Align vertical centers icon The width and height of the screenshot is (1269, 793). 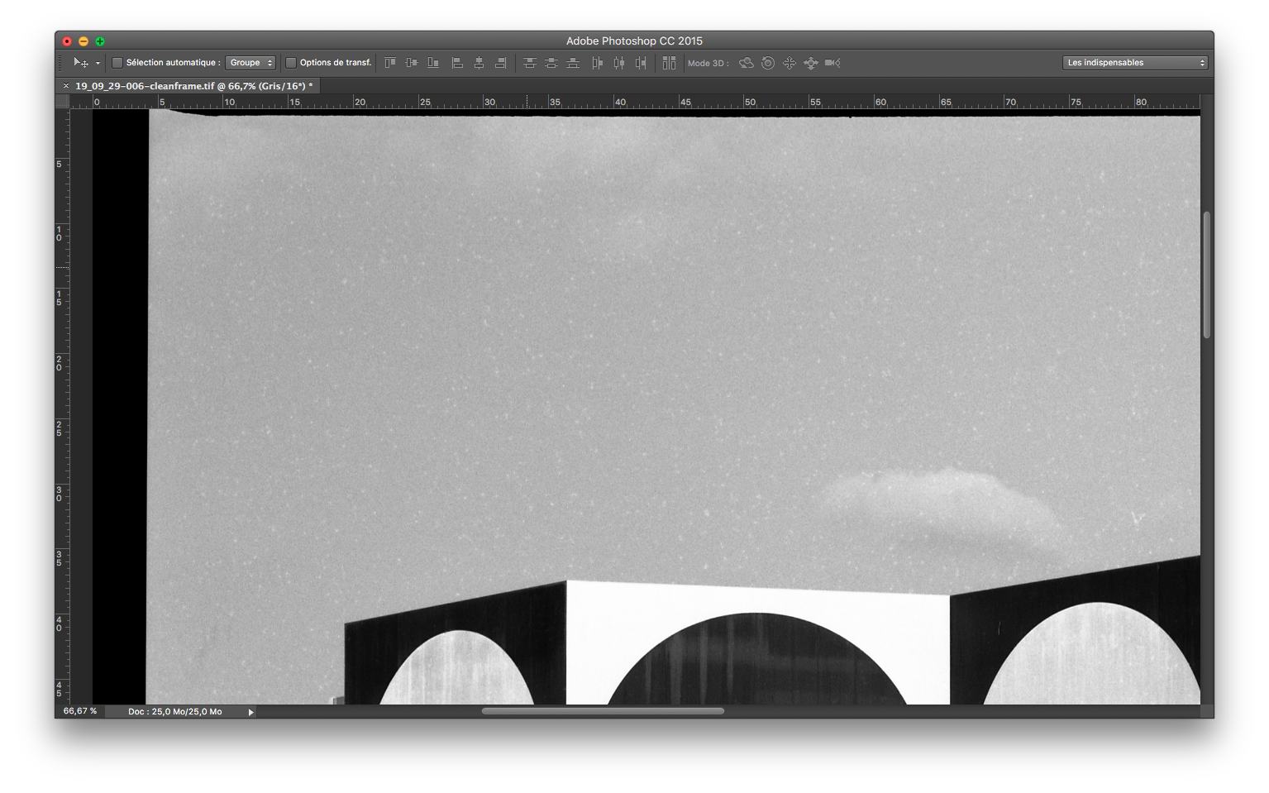click(412, 63)
